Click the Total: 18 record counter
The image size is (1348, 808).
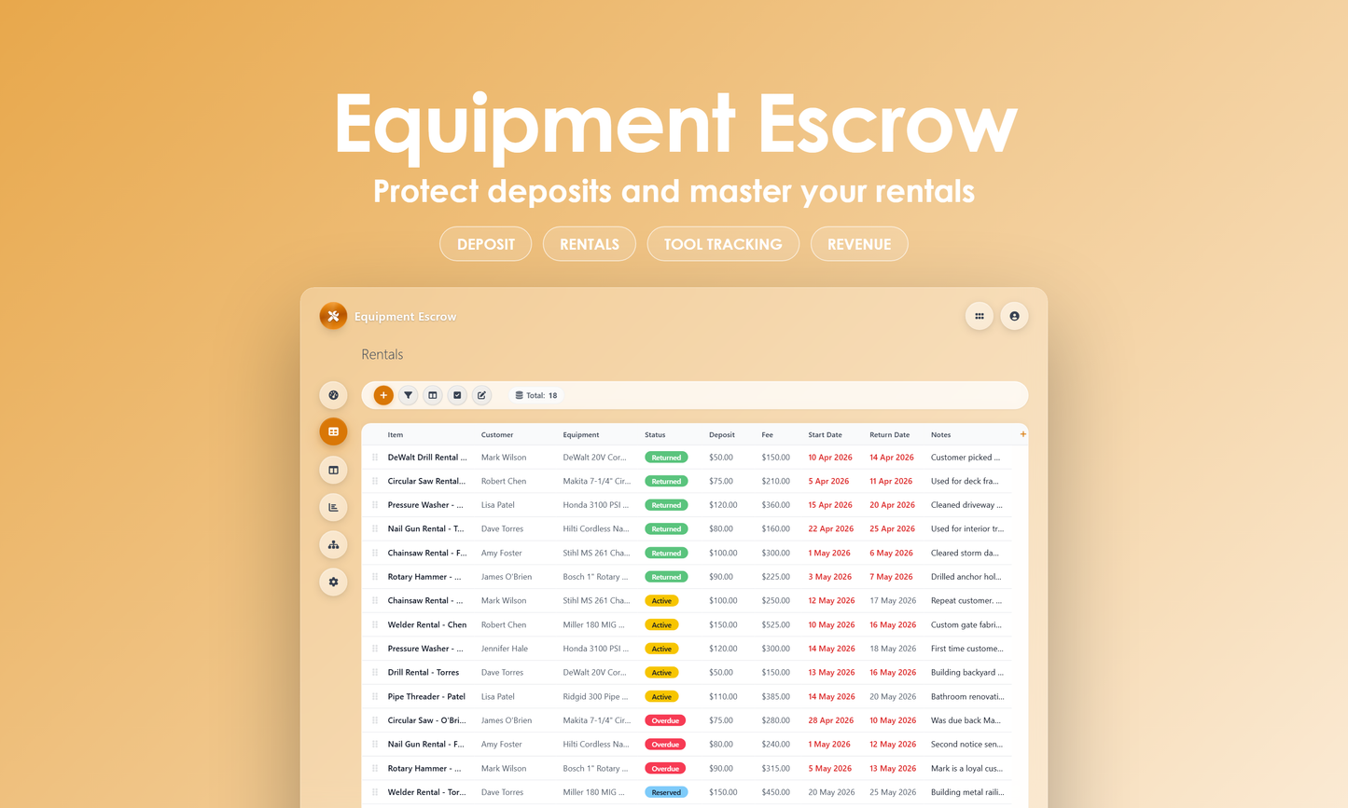(x=536, y=395)
